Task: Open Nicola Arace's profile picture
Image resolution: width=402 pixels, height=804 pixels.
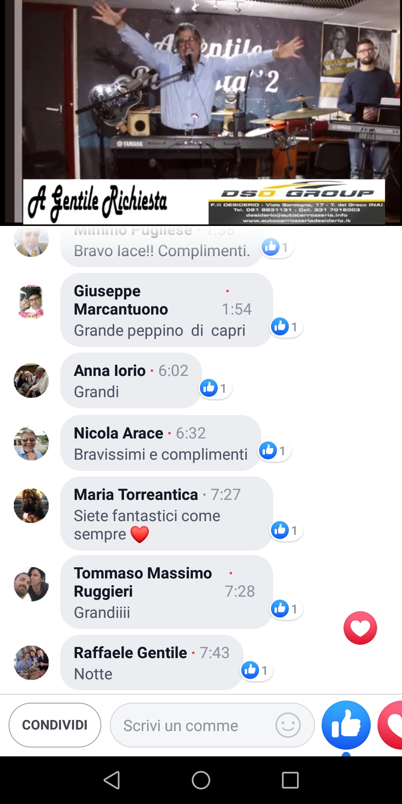Action: click(x=31, y=443)
